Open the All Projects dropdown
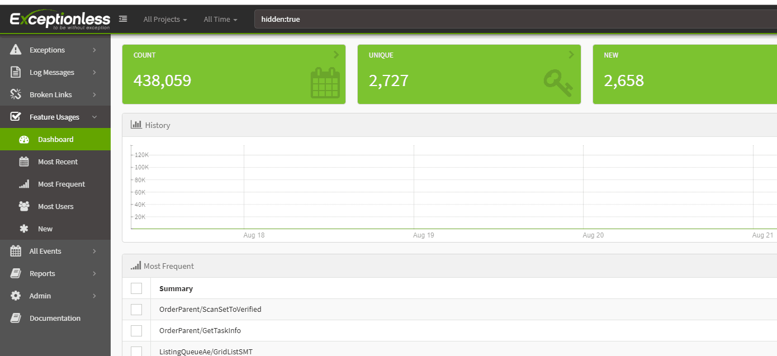The width and height of the screenshot is (777, 356). 164,19
